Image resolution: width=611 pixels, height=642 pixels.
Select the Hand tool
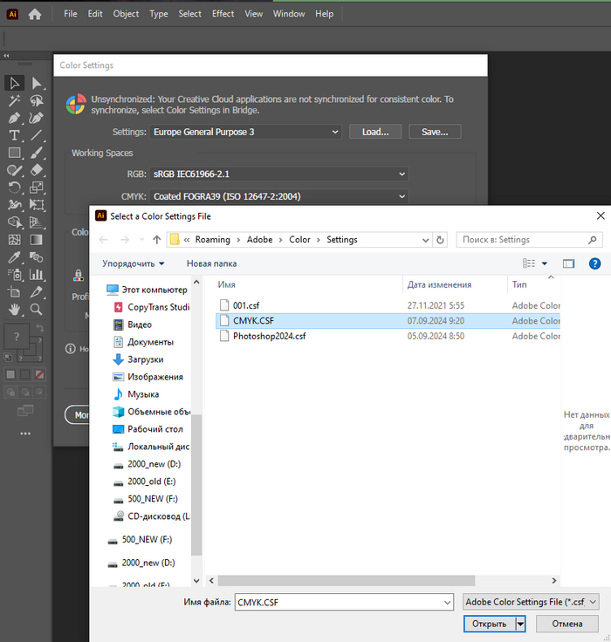[14, 310]
